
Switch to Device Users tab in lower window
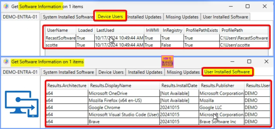click(111, 72)
